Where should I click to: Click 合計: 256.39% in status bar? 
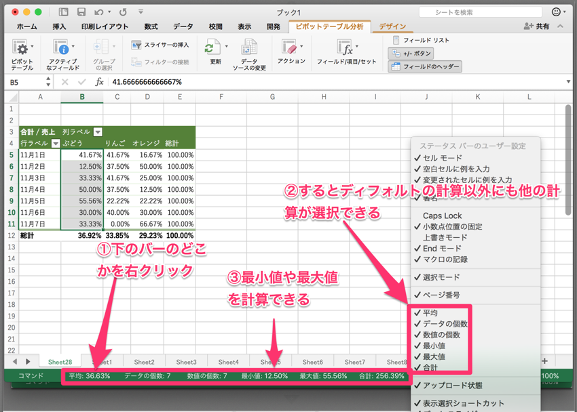381,376
